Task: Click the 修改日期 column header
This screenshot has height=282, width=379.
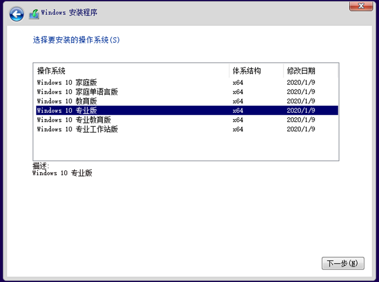Action: pyautogui.click(x=310, y=71)
